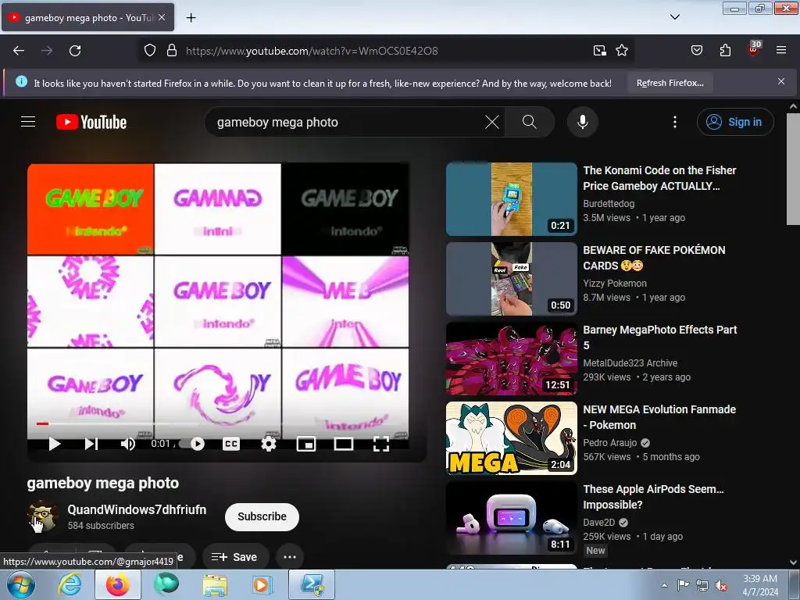
Task: Open more actions three-dot button below video
Action: click(x=290, y=557)
